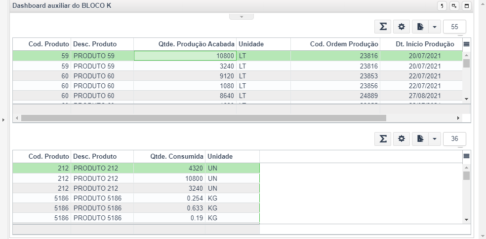Click record count field showing 36

click(455, 139)
